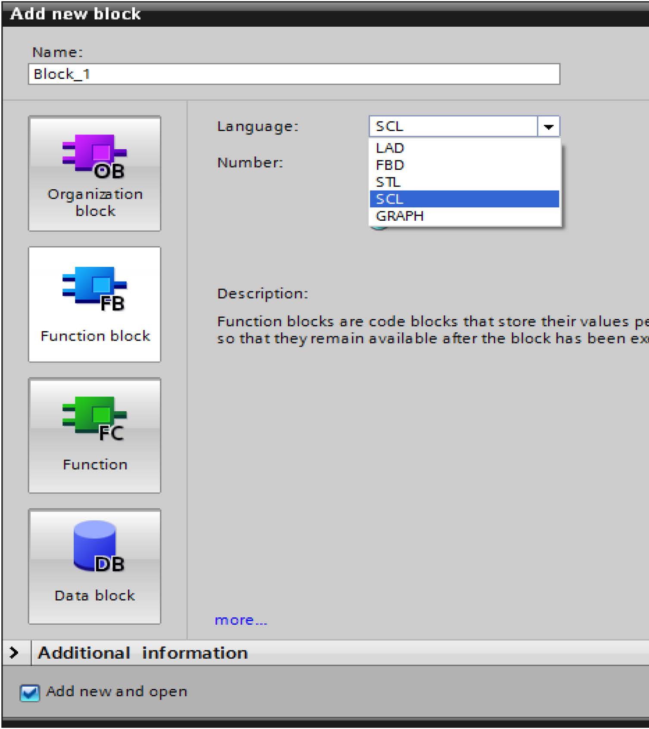
Task: Choose the 'Function' label under FC
Action: point(95,464)
